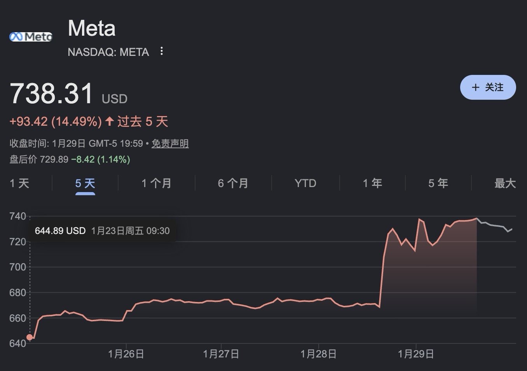
Task: Click the upward arrow beside the price change
Action: (109, 121)
